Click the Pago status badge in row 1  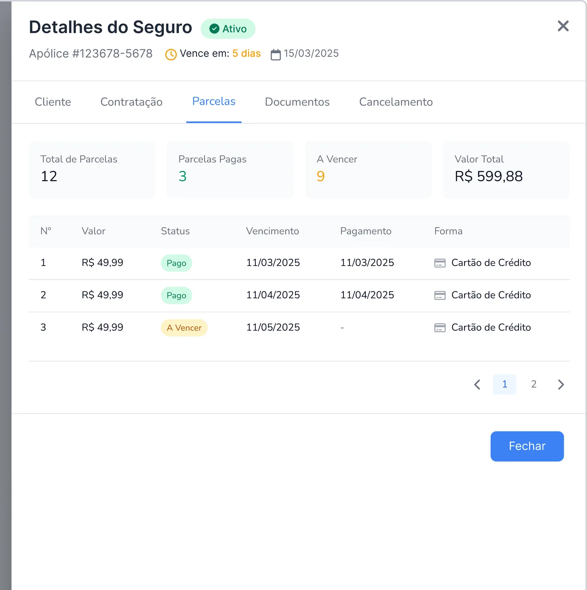point(177,263)
